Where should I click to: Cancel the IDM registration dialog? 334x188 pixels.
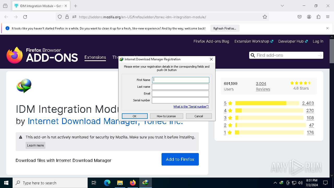[199, 116]
